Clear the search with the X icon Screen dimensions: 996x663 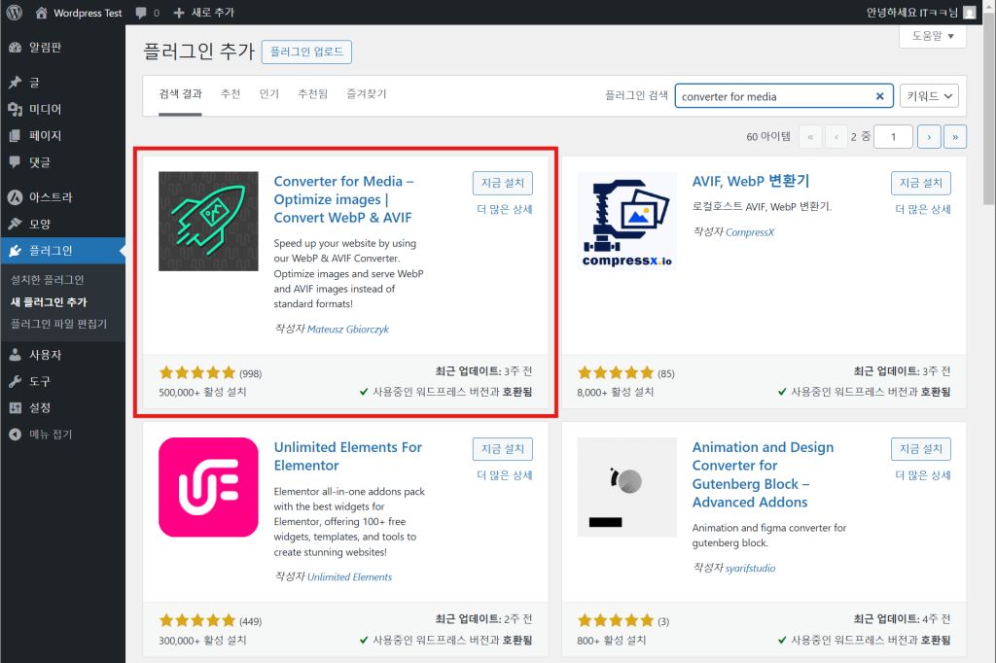click(x=879, y=96)
